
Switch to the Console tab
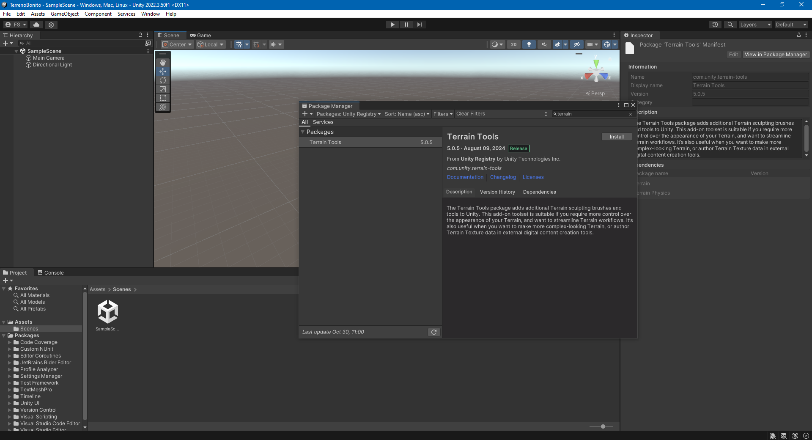pyautogui.click(x=51, y=273)
